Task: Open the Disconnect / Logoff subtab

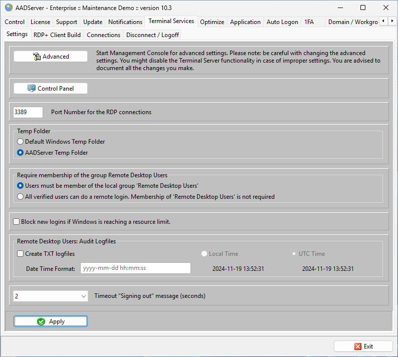Action: 152,35
